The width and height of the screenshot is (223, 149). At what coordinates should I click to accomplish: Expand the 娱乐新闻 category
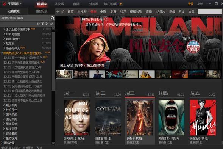[4, 105]
